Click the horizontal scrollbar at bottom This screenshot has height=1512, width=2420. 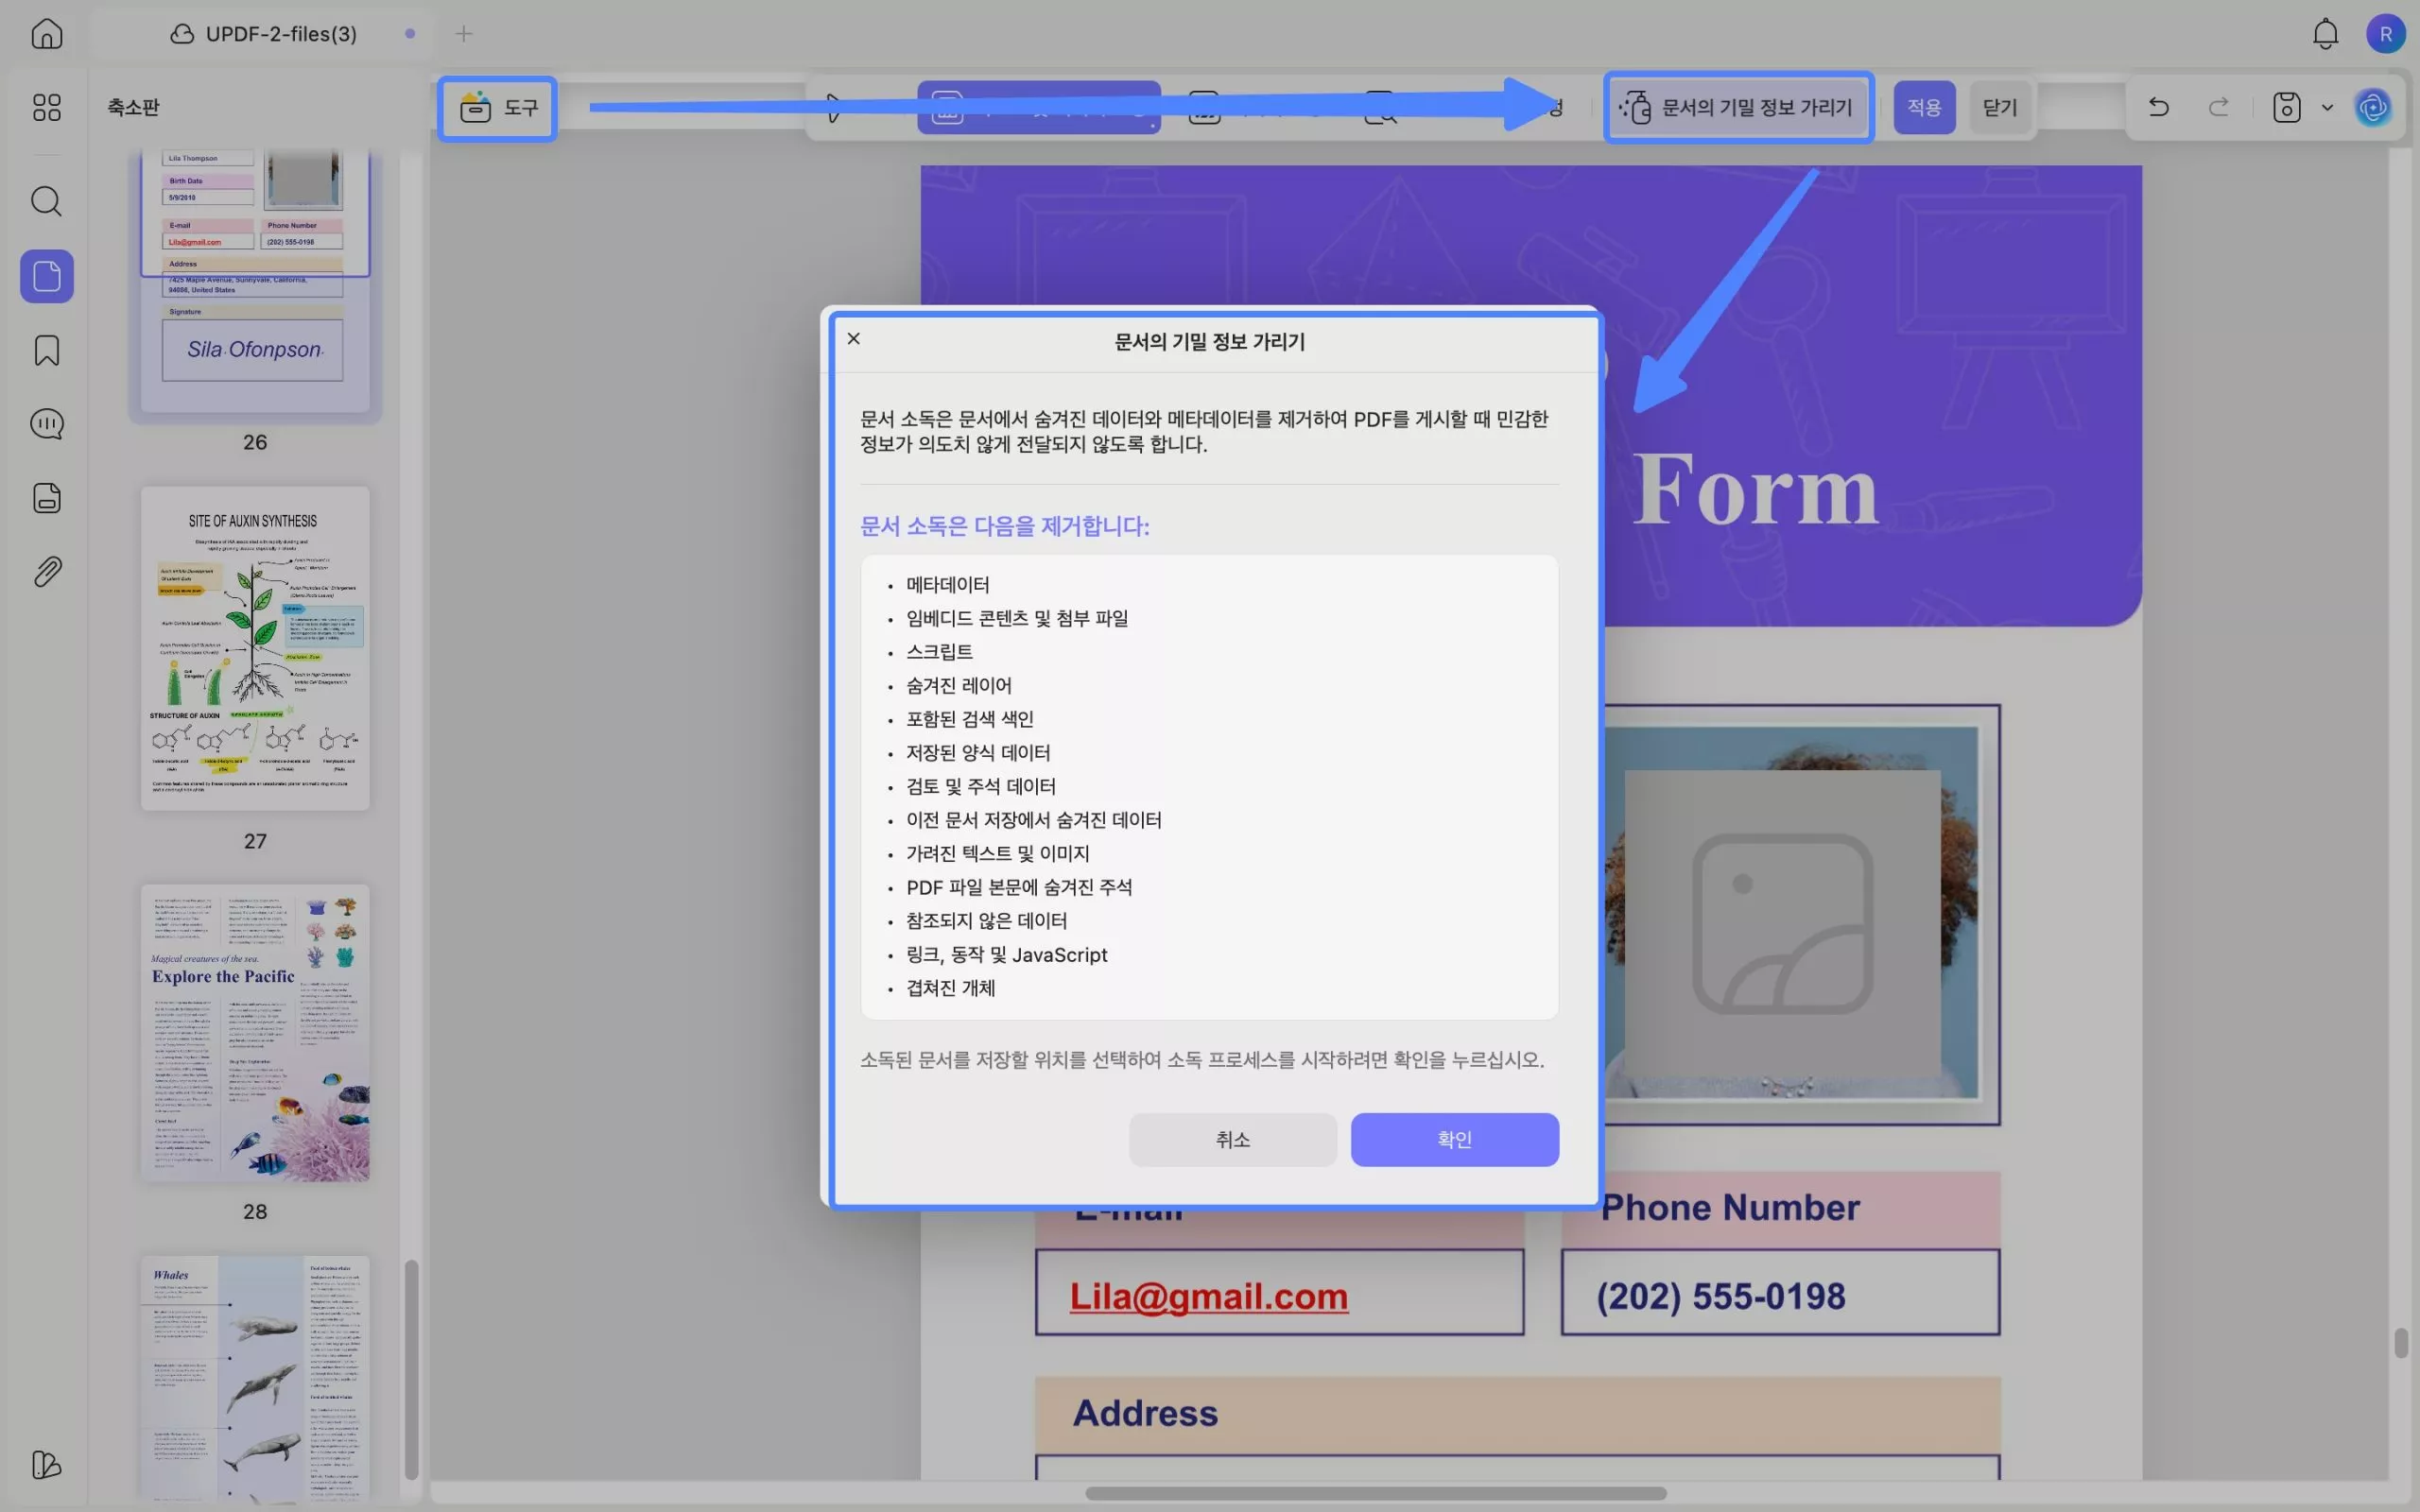[x=1375, y=1493]
